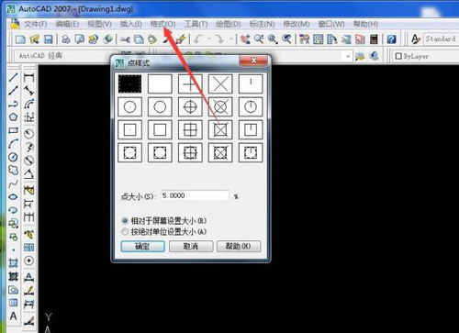Create a new drawing with the New icon
This screenshot has height=333, width=459.
click(x=20, y=39)
